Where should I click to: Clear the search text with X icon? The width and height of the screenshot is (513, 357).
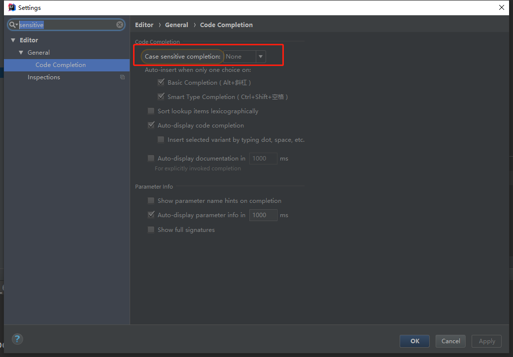[120, 25]
